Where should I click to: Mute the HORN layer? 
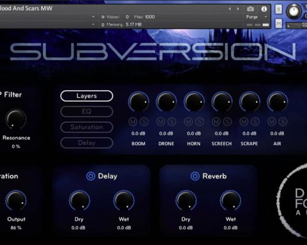(188, 122)
